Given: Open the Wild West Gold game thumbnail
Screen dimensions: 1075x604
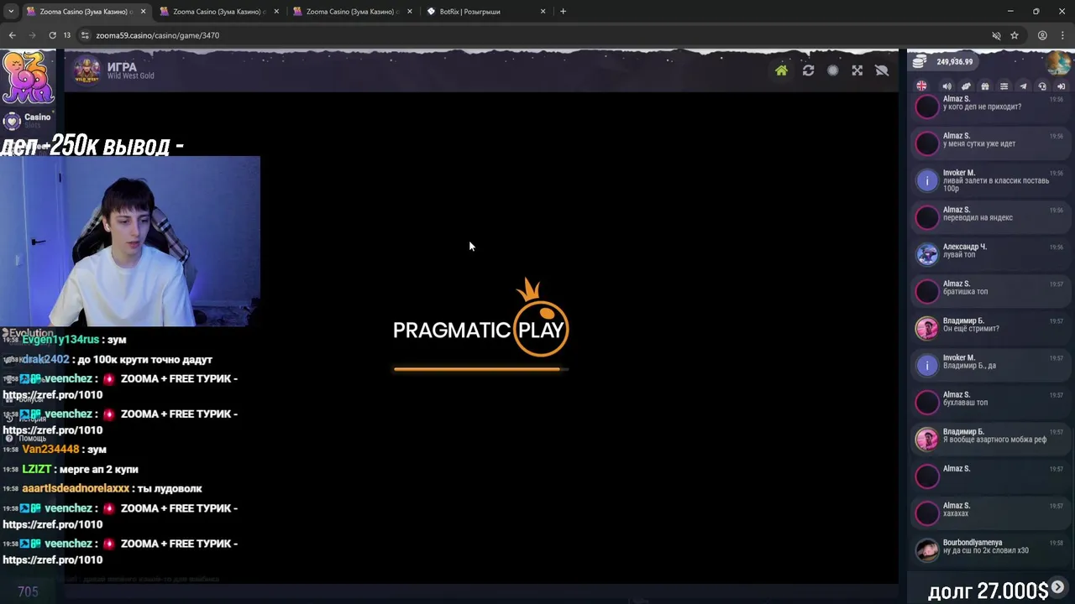Looking at the screenshot, I should pyautogui.click(x=87, y=70).
